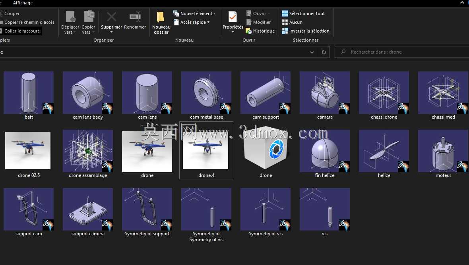Open the Affichage ribbon tab
Screen dimensions: 469x265
pos(23,3)
